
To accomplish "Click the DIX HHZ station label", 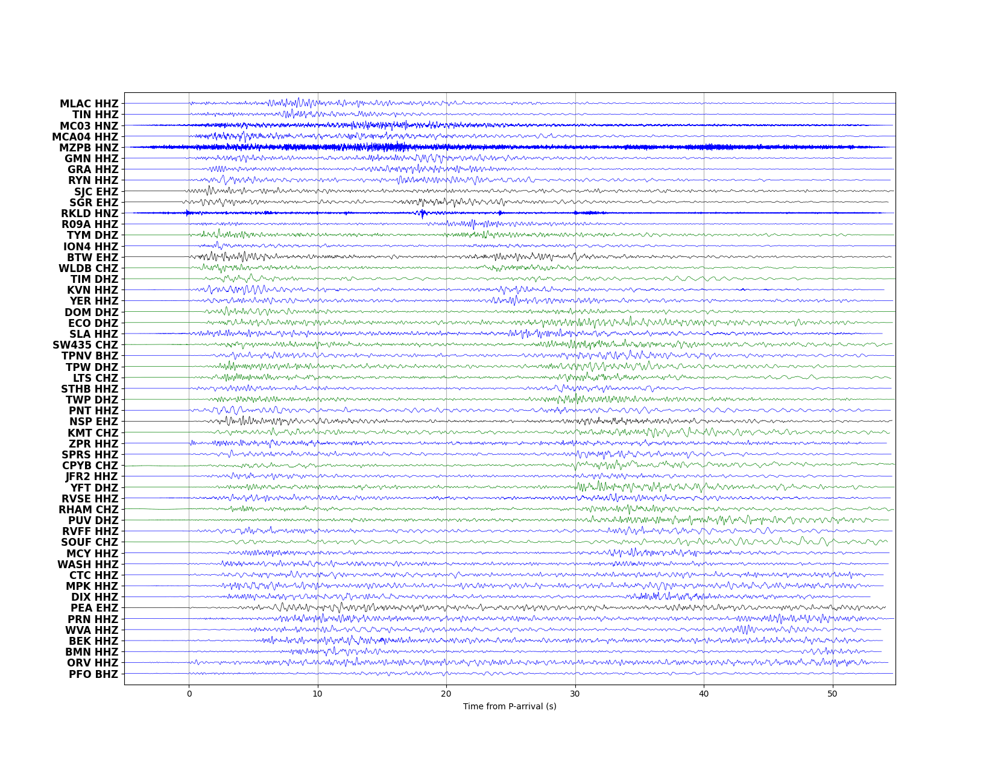I will tap(95, 597).
